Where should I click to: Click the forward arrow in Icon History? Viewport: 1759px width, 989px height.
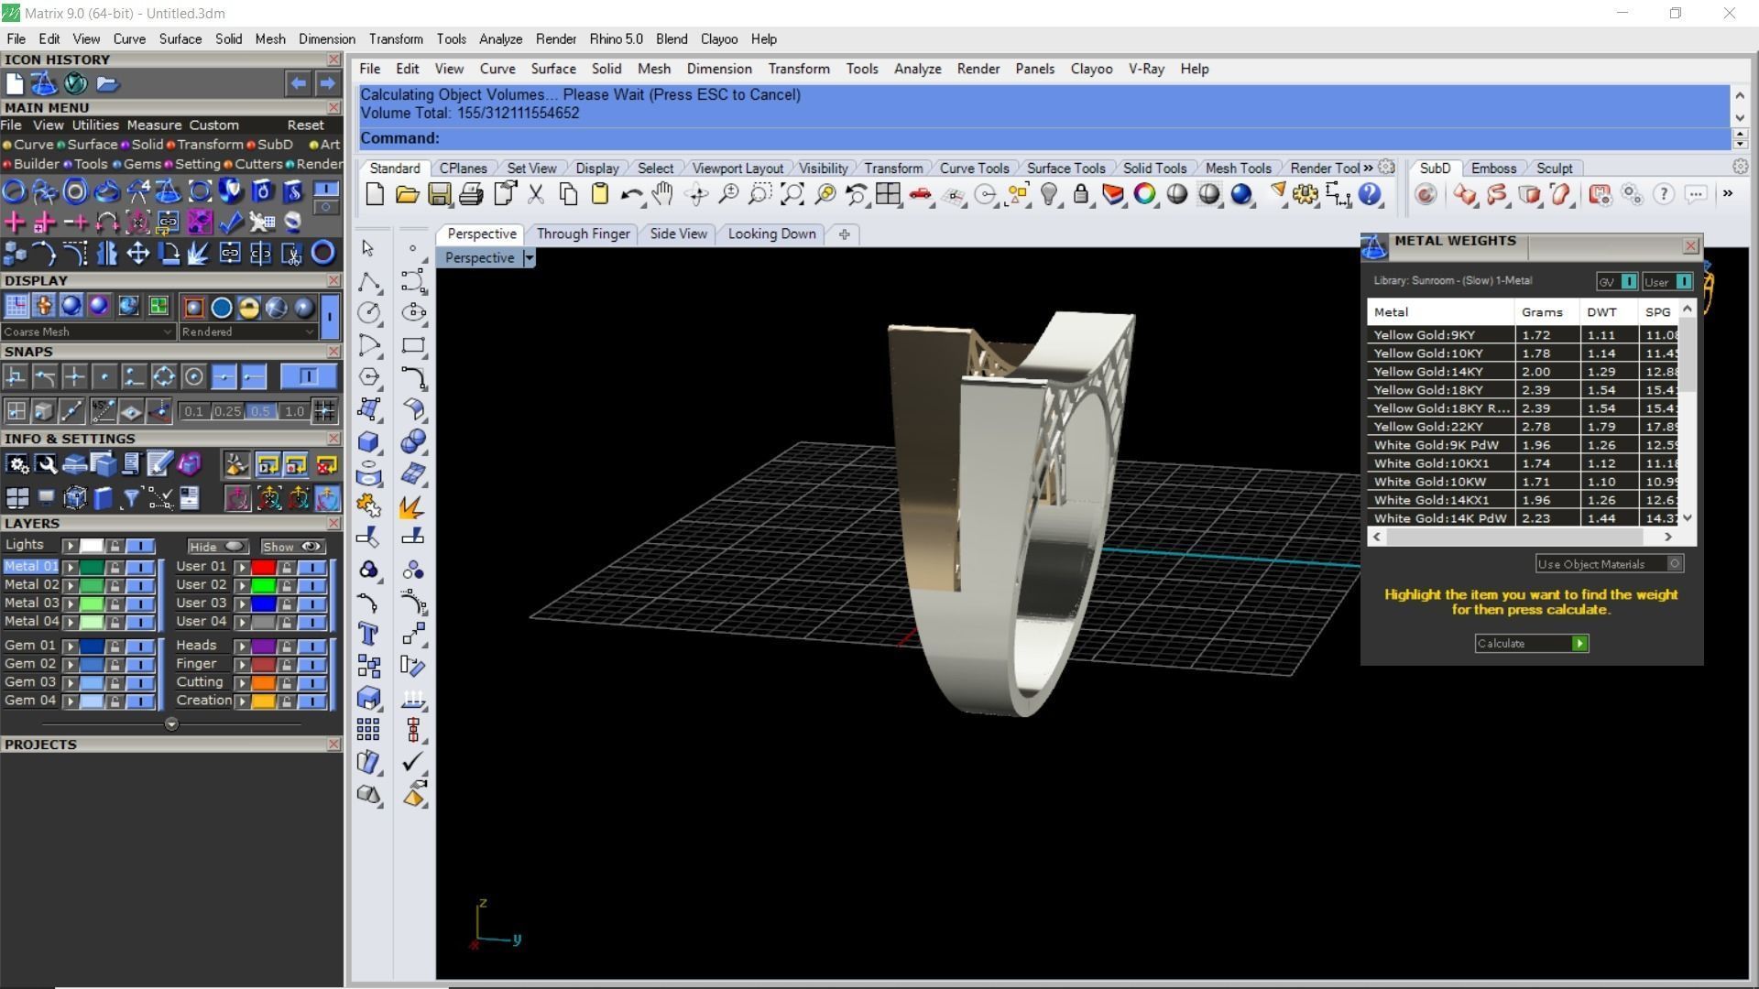[327, 83]
